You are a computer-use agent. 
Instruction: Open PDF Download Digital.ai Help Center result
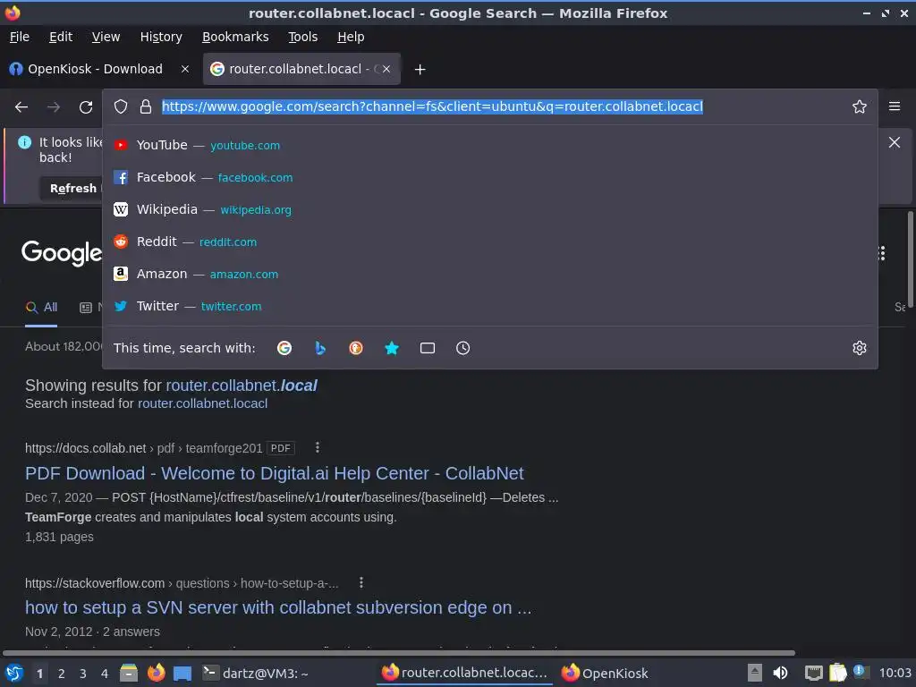pyautogui.click(x=274, y=473)
